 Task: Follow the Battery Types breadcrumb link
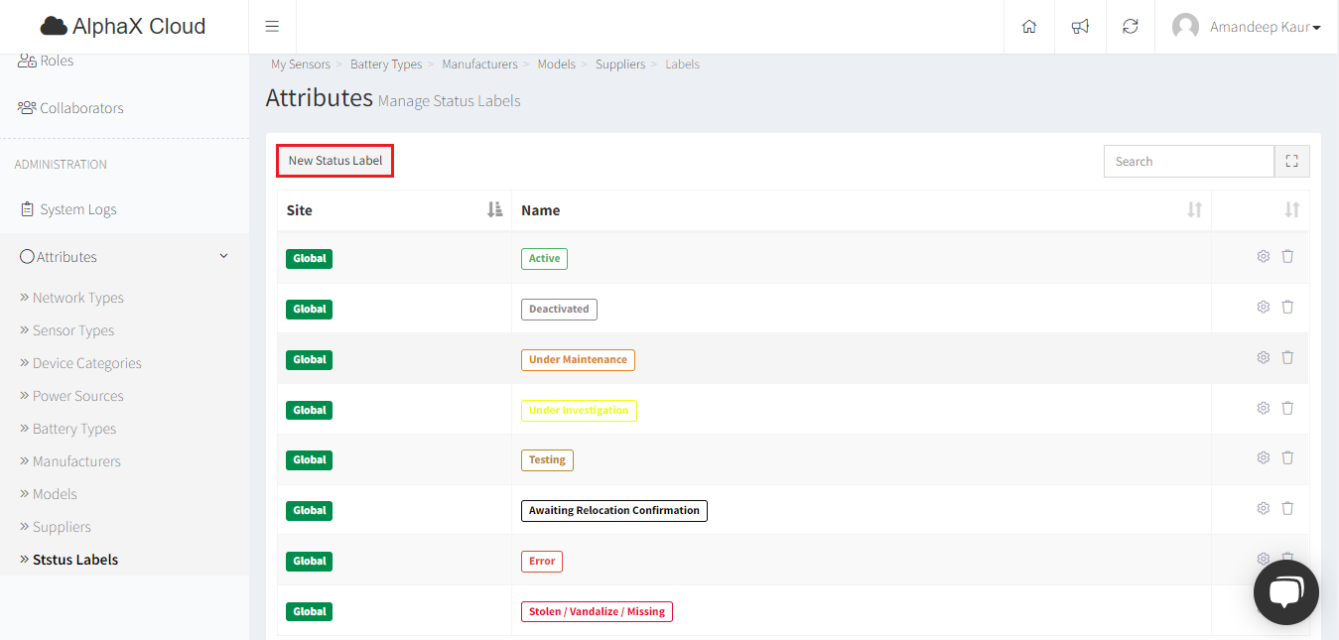[386, 64]
